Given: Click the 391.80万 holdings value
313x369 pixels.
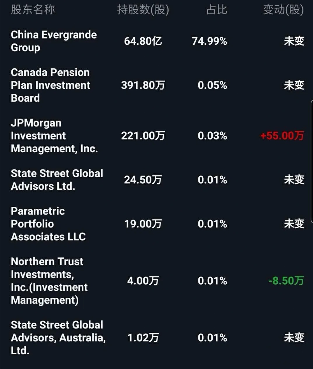Looking at the screenshot, I should pyautogui.click(x=143, y=85).
